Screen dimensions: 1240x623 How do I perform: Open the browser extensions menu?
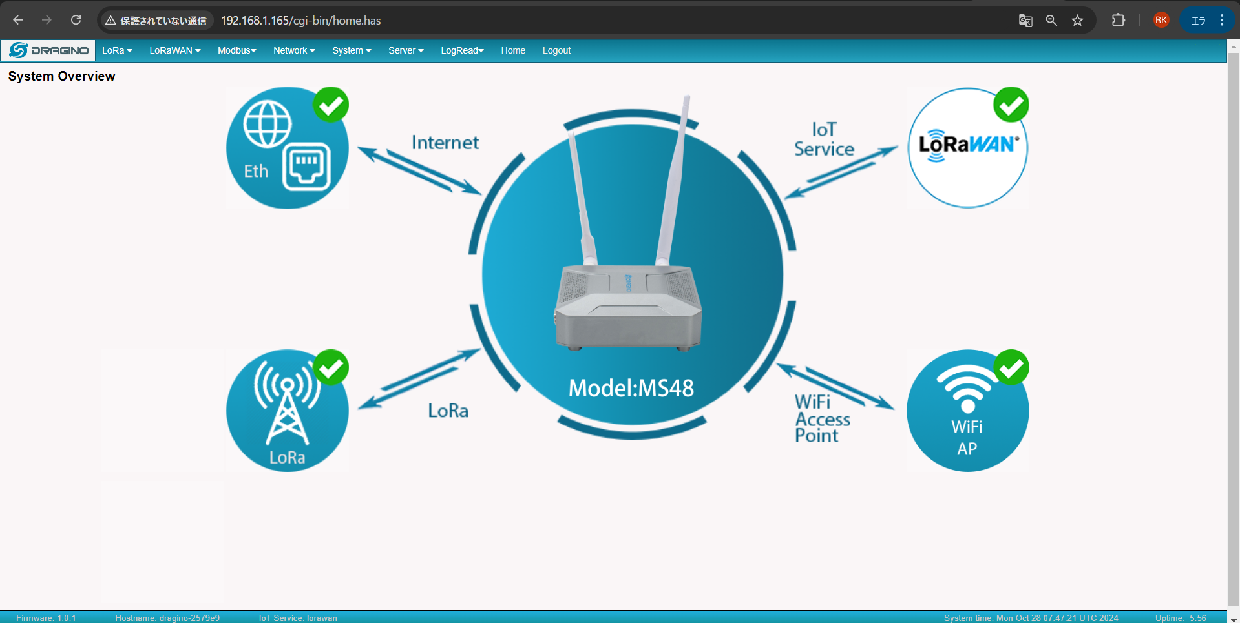pyautogui.click(x=1119, y=20)
